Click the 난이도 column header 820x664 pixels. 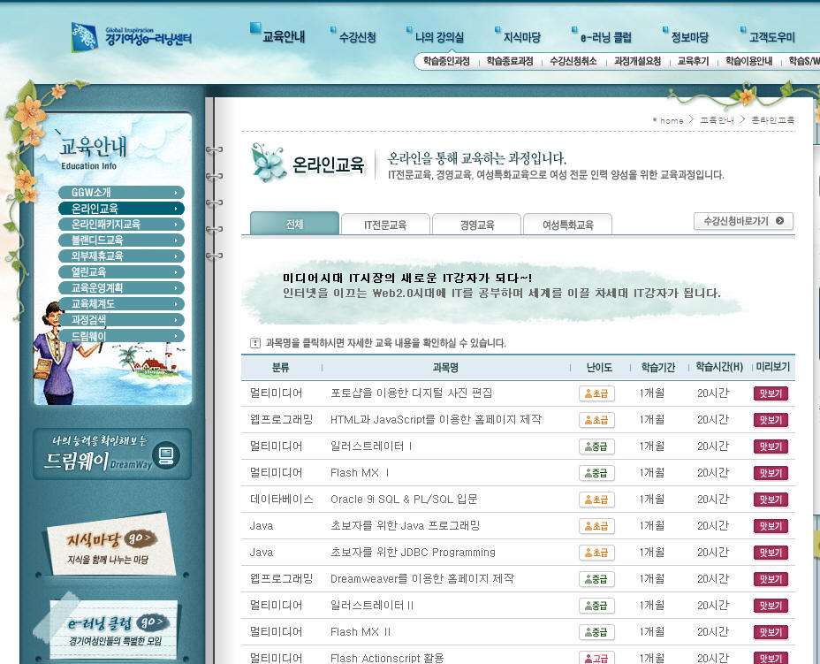tap(599, 367)
